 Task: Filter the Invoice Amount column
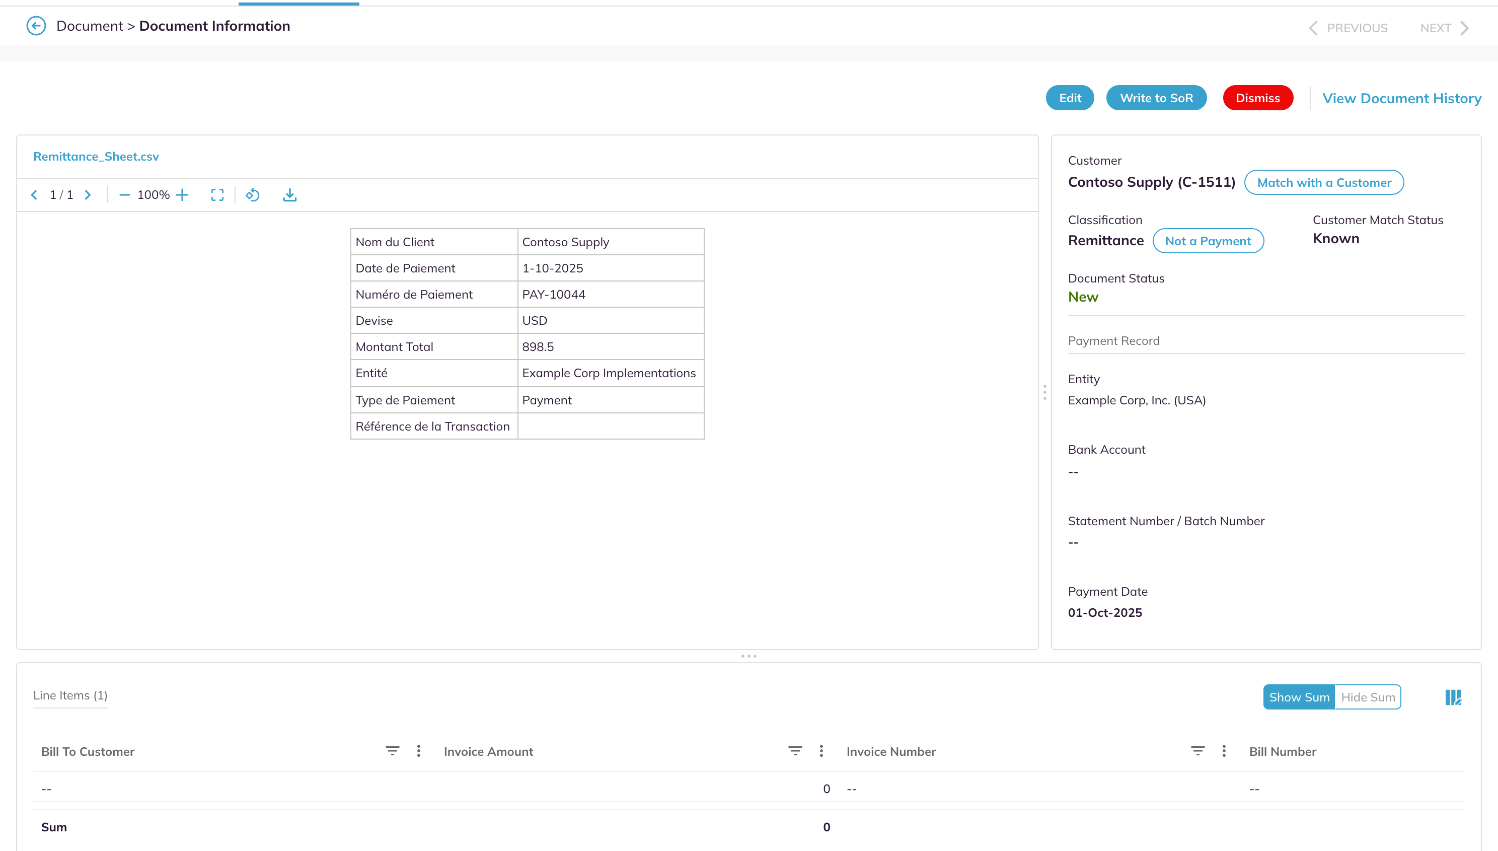[795, 750]
